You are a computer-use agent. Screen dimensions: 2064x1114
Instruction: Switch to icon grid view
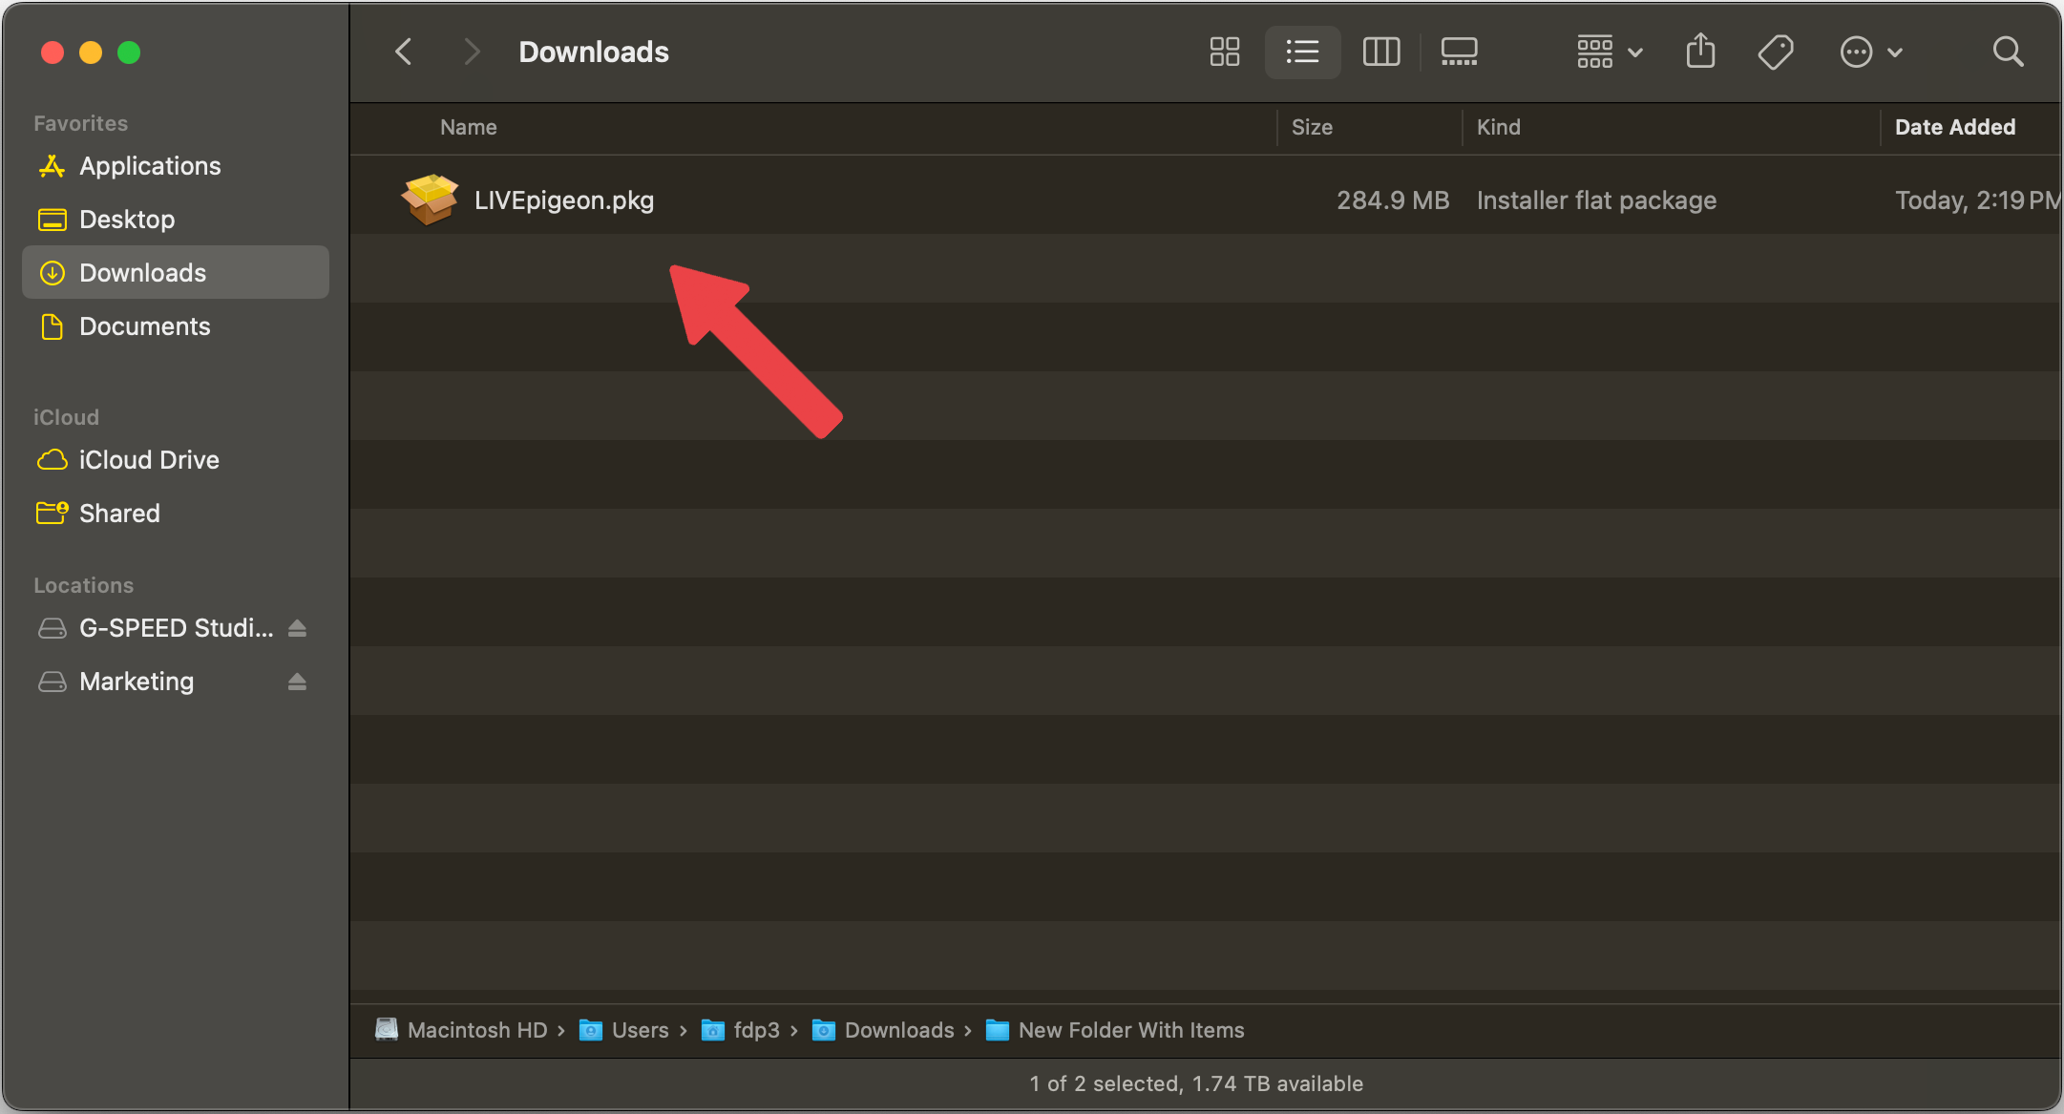pyautogui.click(x=1224, y=52)
